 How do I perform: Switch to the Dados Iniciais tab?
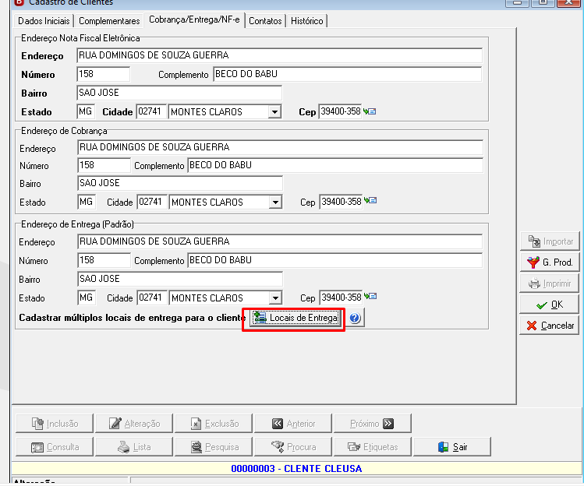point(44,21)
